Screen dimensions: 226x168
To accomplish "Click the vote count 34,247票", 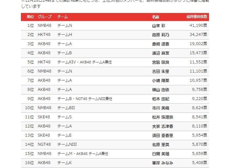I will click(198, 34).
